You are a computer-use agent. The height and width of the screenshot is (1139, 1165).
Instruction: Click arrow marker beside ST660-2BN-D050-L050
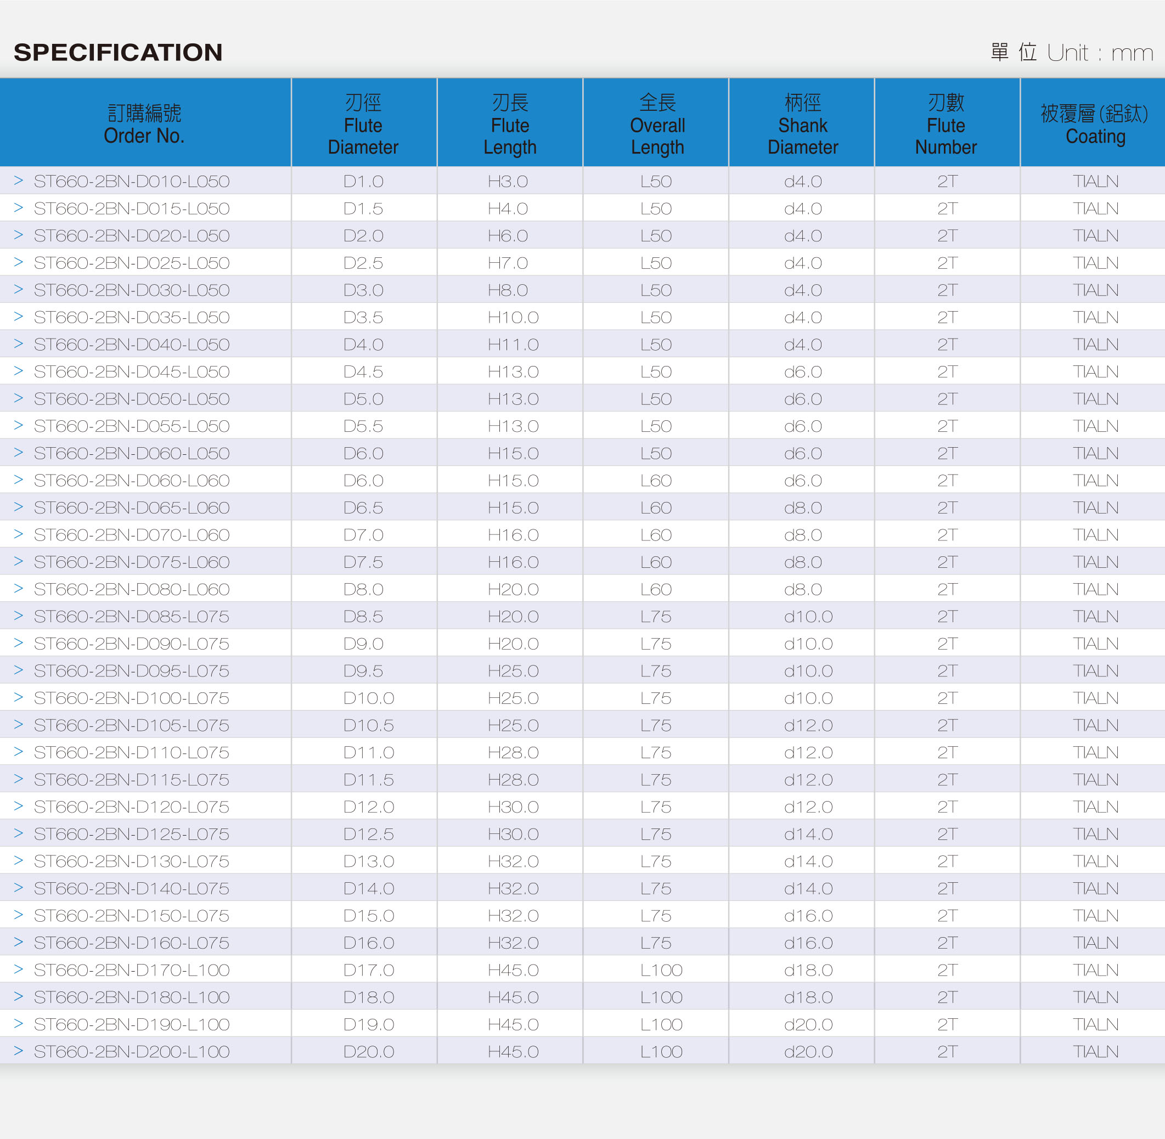click(x=19, y=398)
